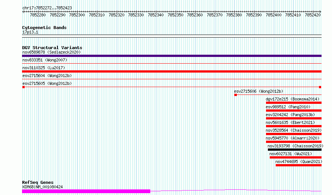The image size is (332, 195).
Task: Click the red esv3204242 variant bar
Action: tap(294, 118)
